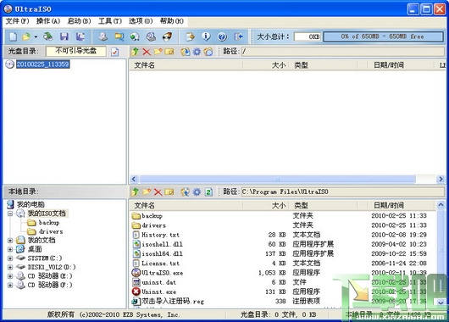The height and width of the screenshot is (322, 449).
Task: Click the Exit door-arrow toolbar icon
Action: click(x=238, y=36)
